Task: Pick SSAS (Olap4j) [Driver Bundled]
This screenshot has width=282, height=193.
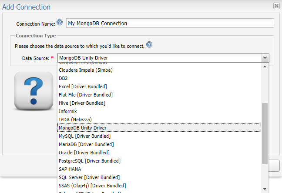Action: click(159, 186)
